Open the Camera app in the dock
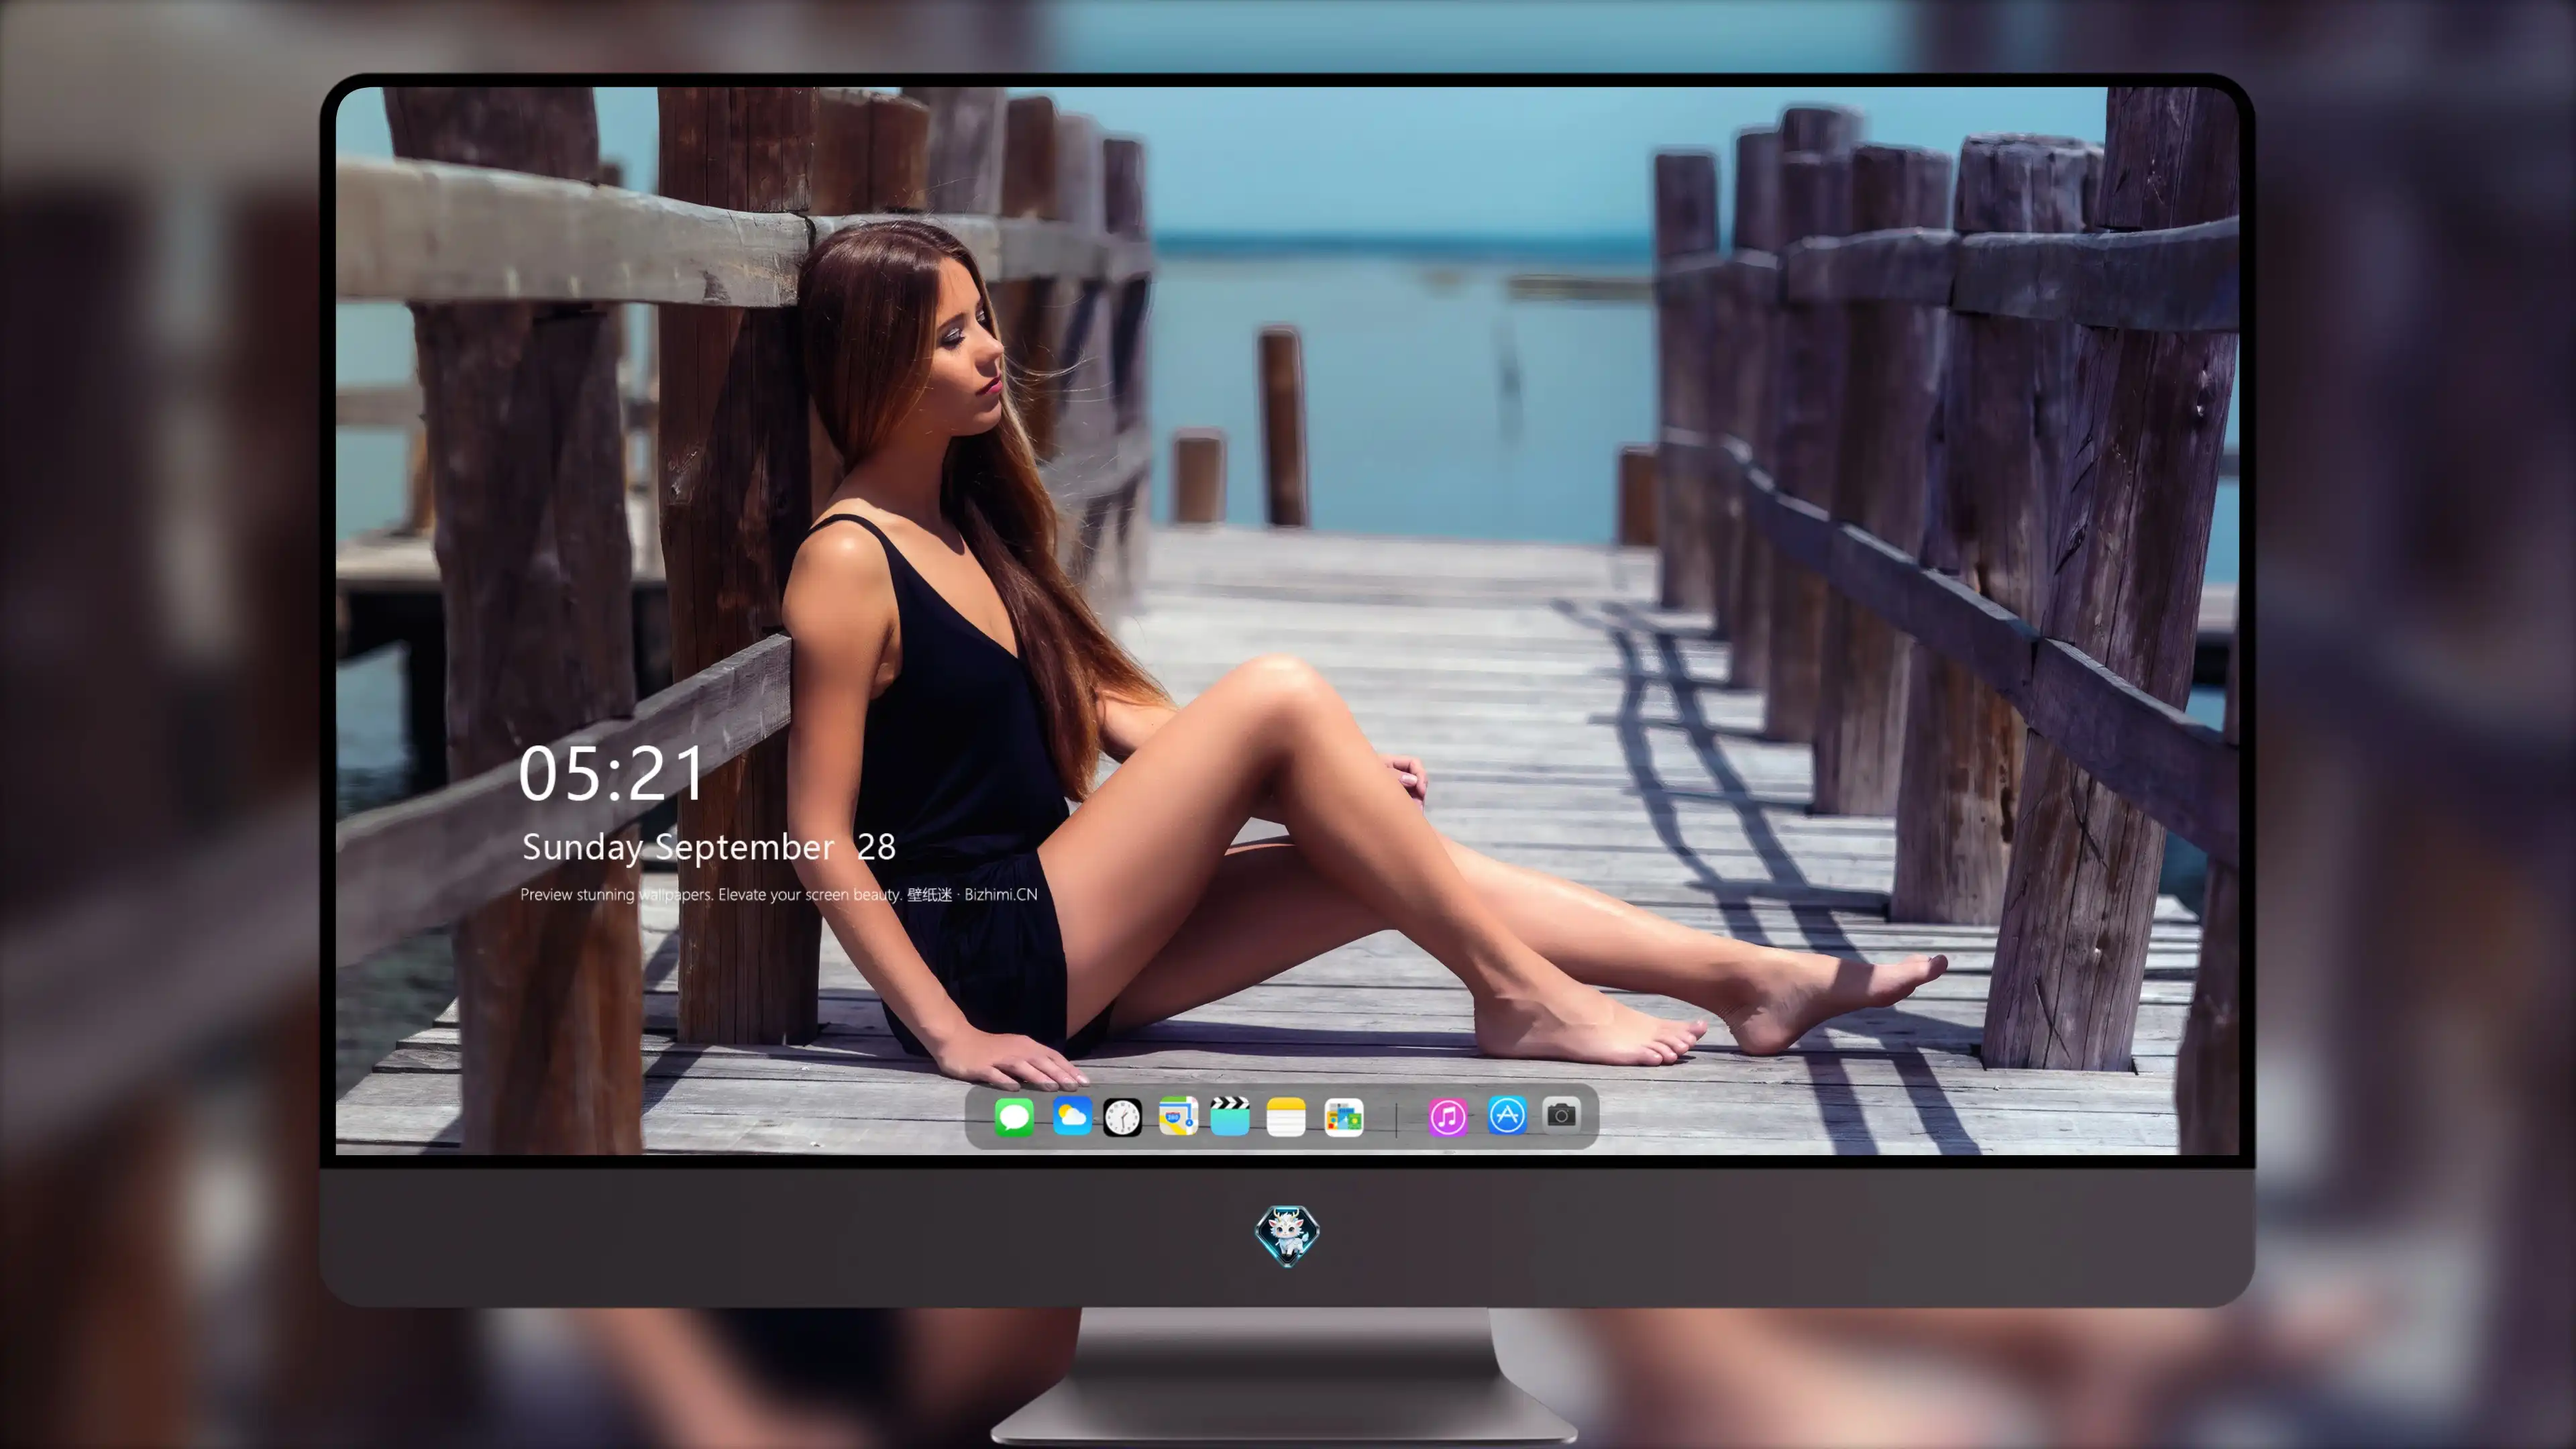2576x1449 pixels. click(x=1561, y=1115)
